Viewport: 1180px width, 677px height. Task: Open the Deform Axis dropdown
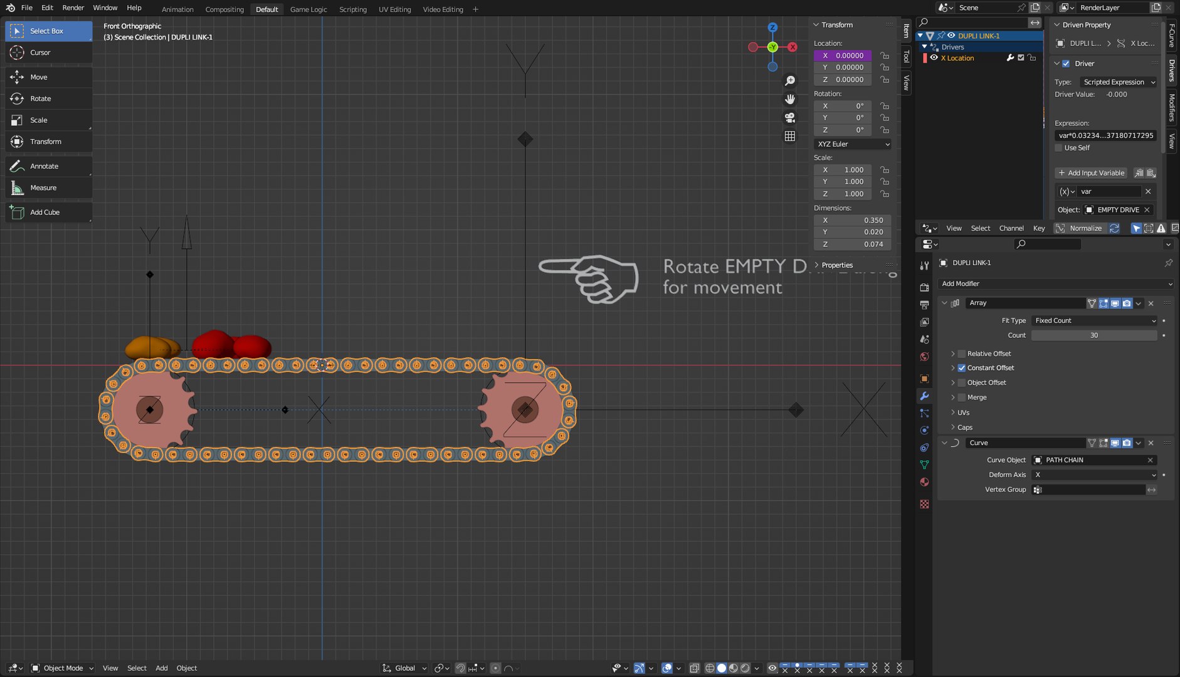[x=1094, y=475]
